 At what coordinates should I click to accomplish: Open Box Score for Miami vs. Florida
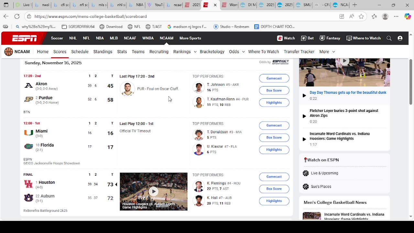click(274, 138)
